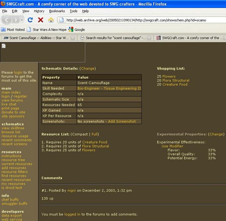The image size is (226, 221).
Task: Click the broken image icon in the banner
Action: [4, 46]
